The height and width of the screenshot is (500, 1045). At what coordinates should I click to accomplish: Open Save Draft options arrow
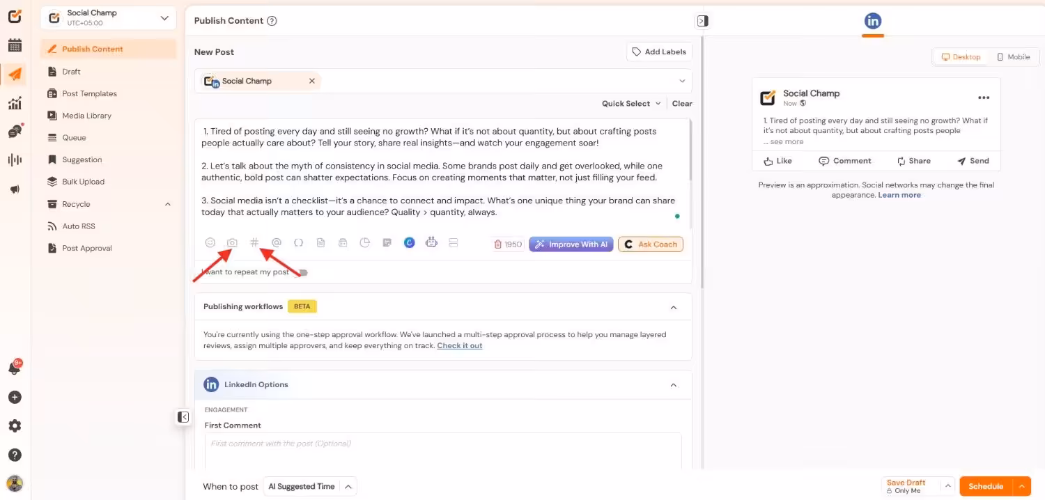pos(947,486)
